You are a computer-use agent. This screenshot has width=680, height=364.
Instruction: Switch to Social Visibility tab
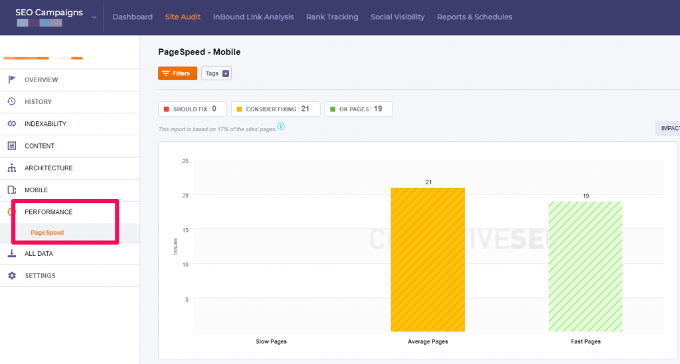398,17
